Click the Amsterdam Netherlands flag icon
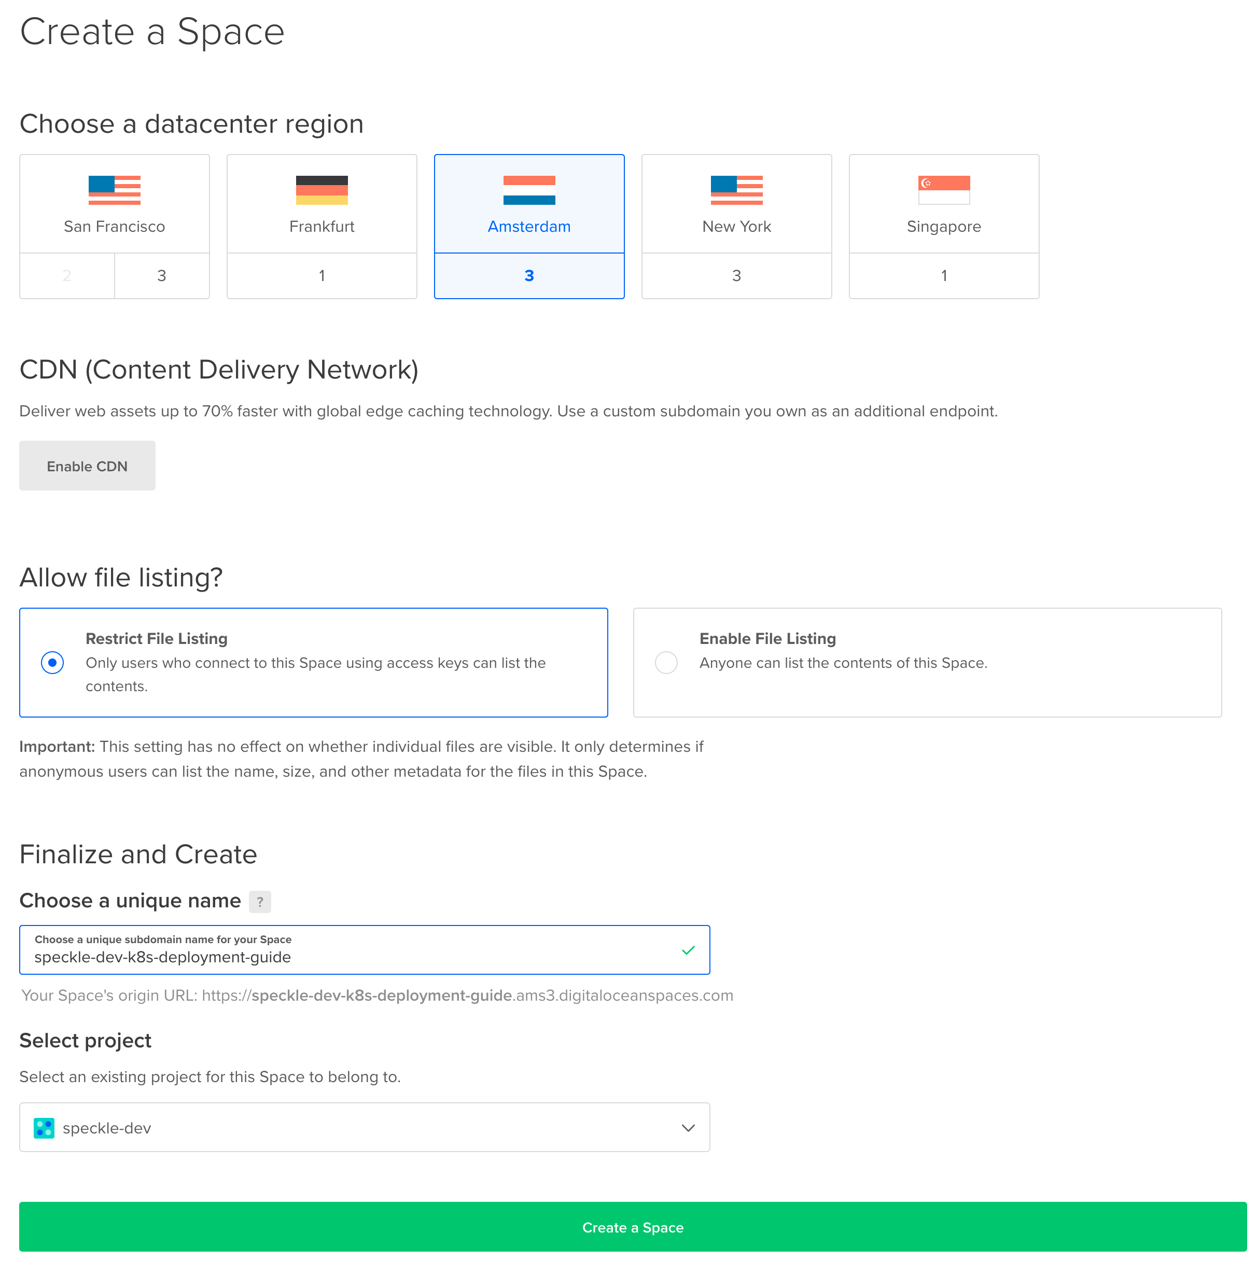The width and height of the screenshot is (1257, 1262). [528, 190]
